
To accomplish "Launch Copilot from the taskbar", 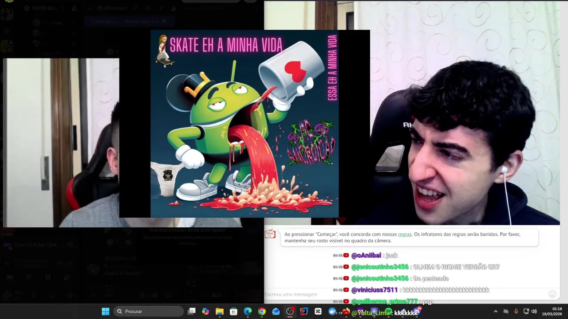I will tap(205, 311).
